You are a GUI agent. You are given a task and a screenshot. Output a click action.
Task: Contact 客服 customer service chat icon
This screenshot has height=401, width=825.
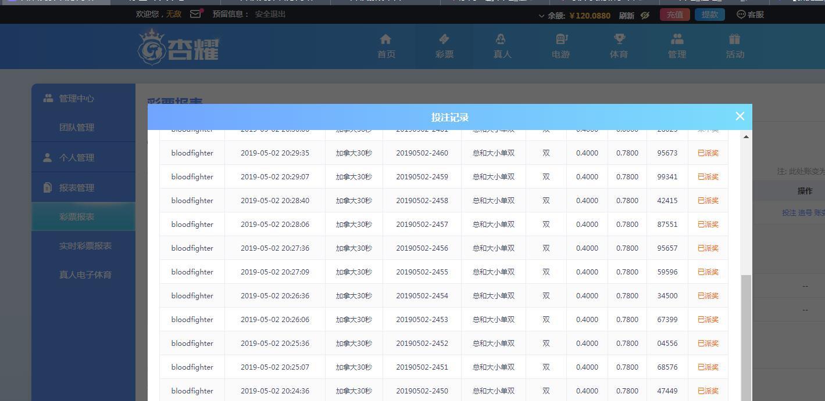coord(741,15)
